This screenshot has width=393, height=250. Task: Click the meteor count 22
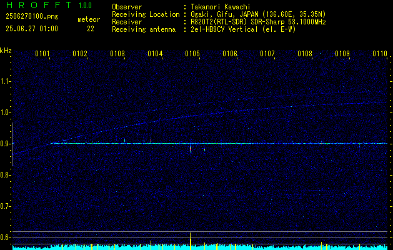click(x=91, y=29)
